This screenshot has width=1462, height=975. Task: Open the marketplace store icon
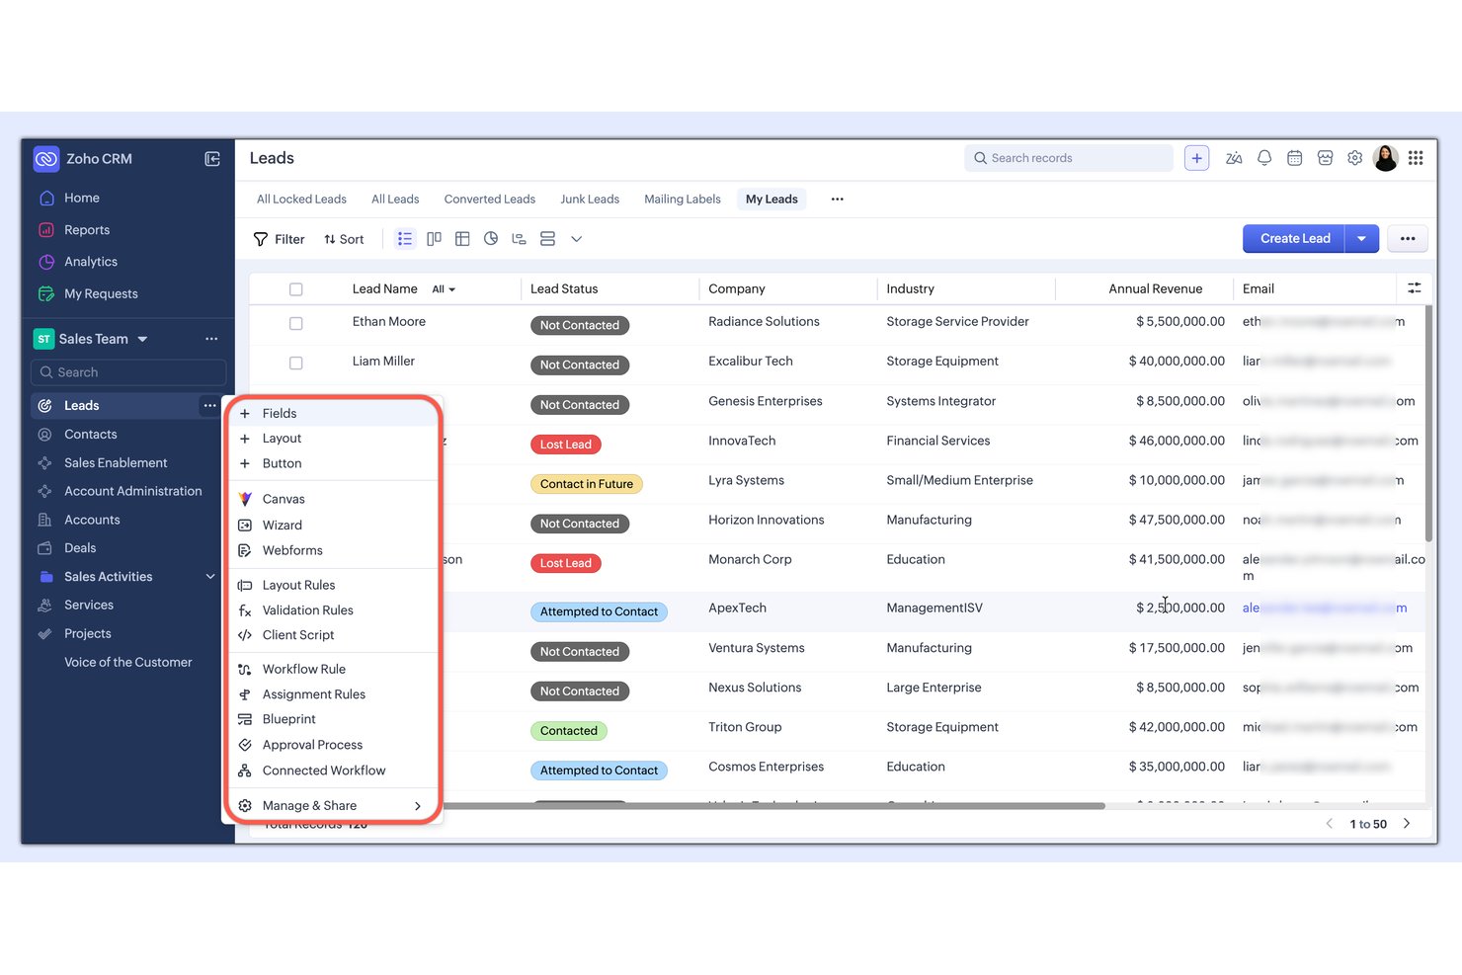(x=1326, y=158)
